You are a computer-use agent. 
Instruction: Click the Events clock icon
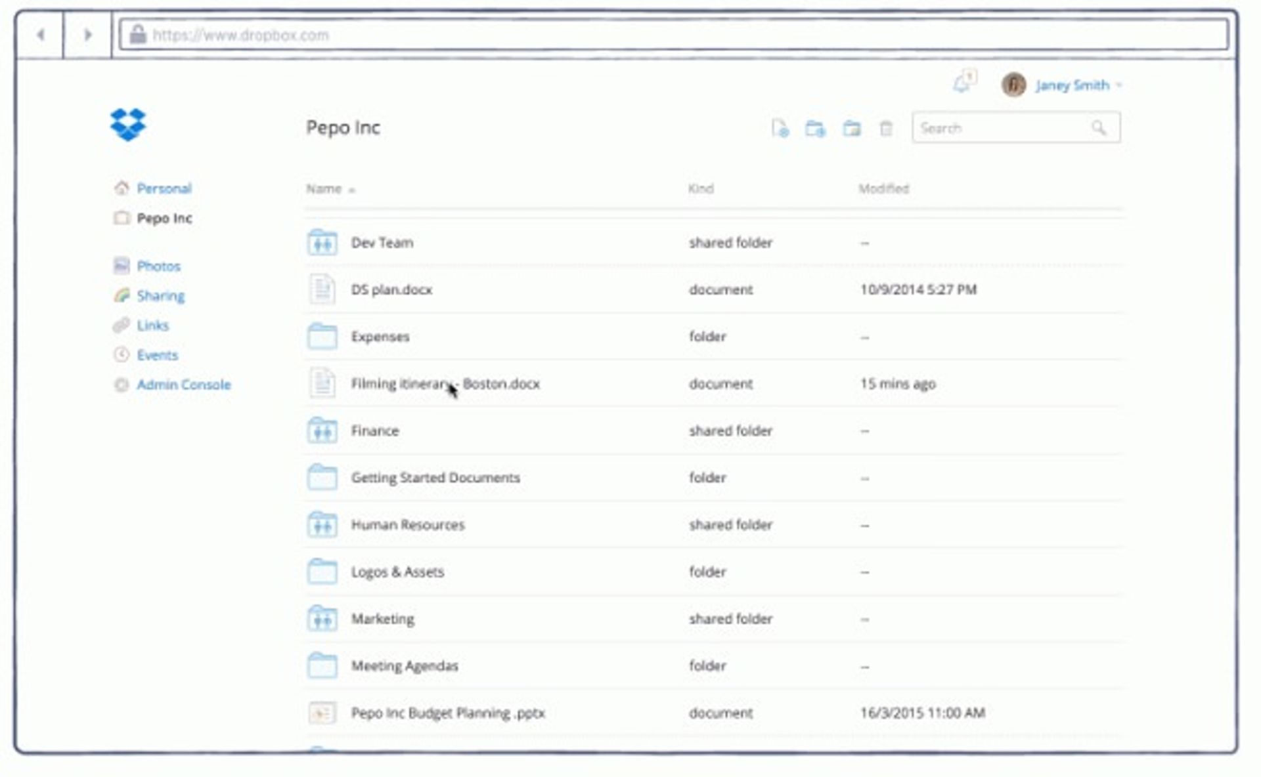122,354
